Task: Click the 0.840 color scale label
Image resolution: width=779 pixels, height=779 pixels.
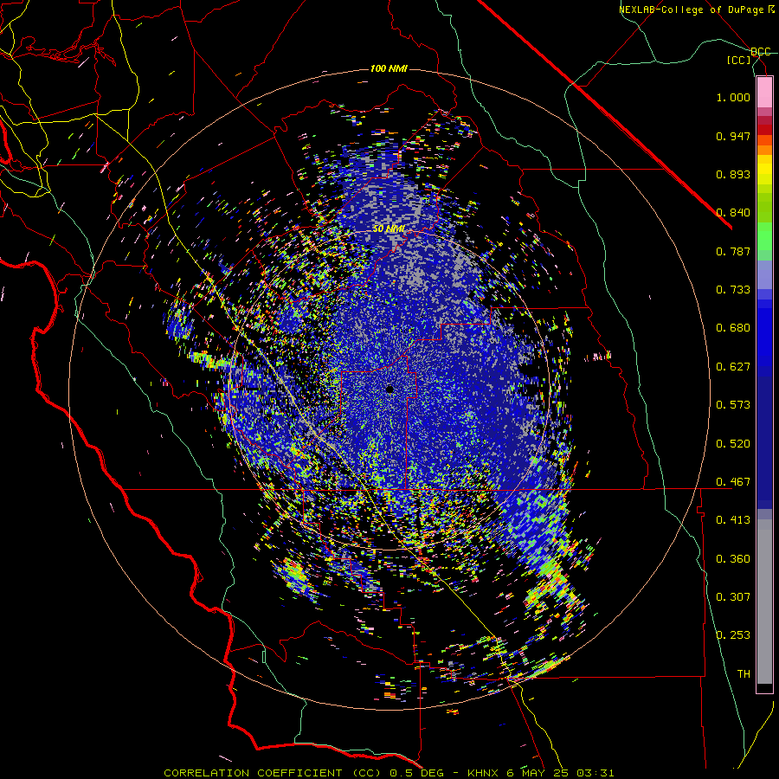Action: pos(733,213)
